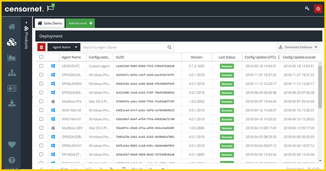Click Success status for LENOVO-PC

click(x=227, y=66)
